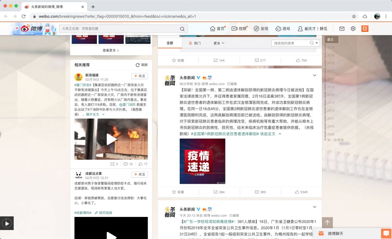Click the 头条新闻 avatar of autopsy post
Image resolution: width=392 pixels, height=239 pixels.
[170, 80]
